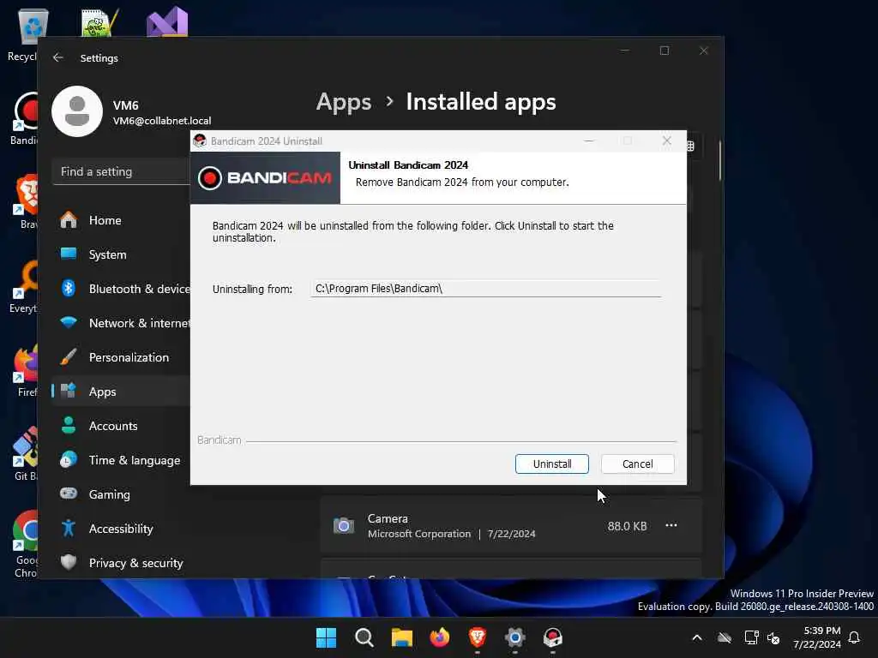Switch to grid view in Installed apps
Viewport: 878px width, 658px height.
point(690,146)
